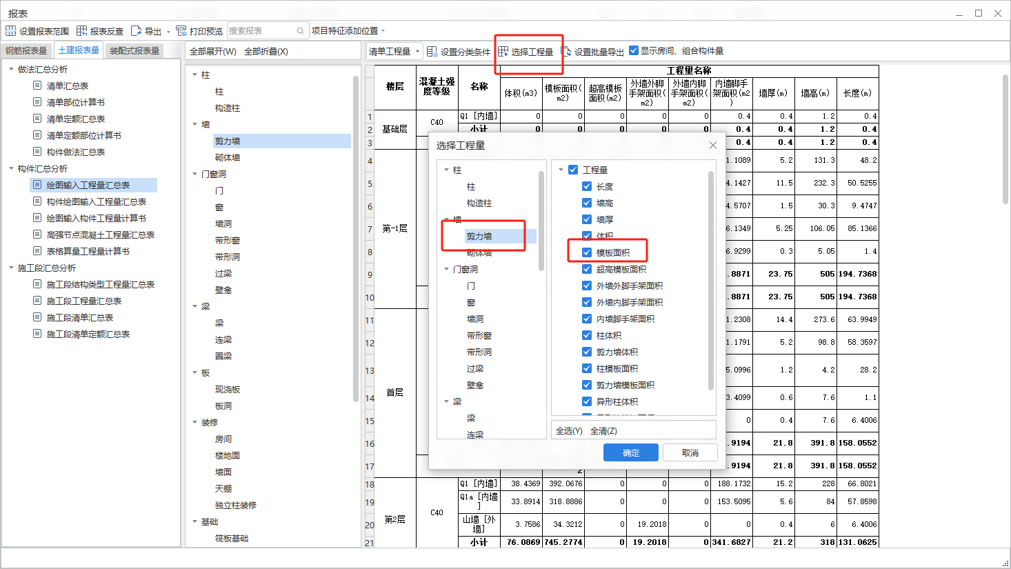Click the dialog component tree scrollbar
1011x569 pixels.
click(541, 221)
